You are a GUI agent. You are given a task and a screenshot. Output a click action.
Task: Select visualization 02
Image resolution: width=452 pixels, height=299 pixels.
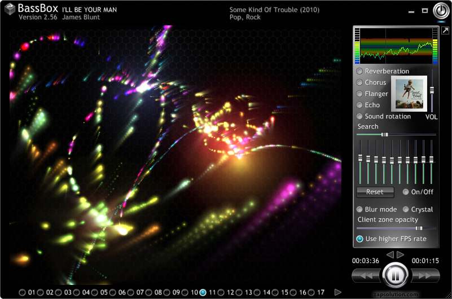[x=41, y=292]
